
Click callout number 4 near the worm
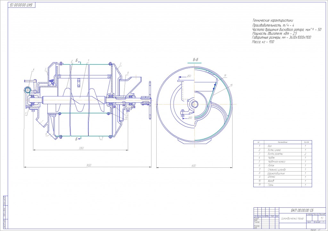coord(34,69)
